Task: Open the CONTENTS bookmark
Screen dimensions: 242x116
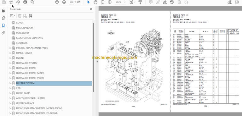Action: click(x=22, y=43)
